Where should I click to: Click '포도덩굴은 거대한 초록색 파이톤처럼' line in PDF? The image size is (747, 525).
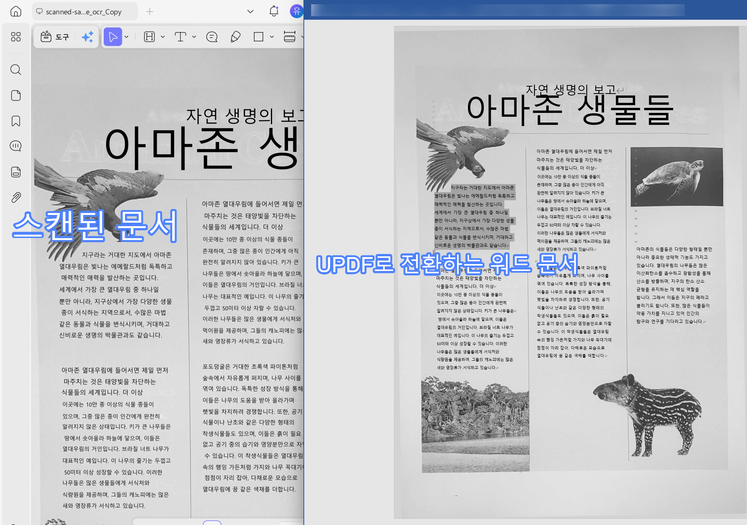click(x=250, y=366)
